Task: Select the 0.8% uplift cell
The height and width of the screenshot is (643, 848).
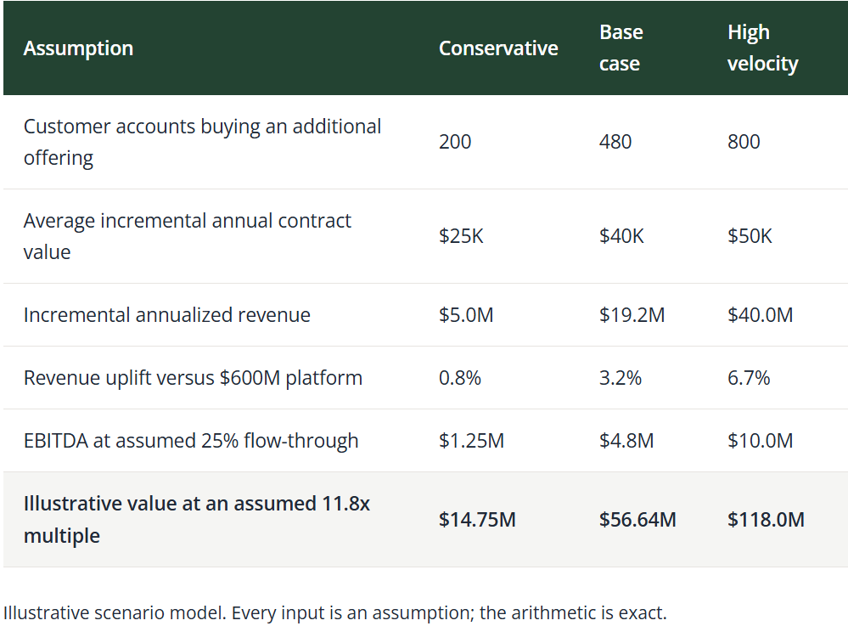Action: click(x=460, y=378)
